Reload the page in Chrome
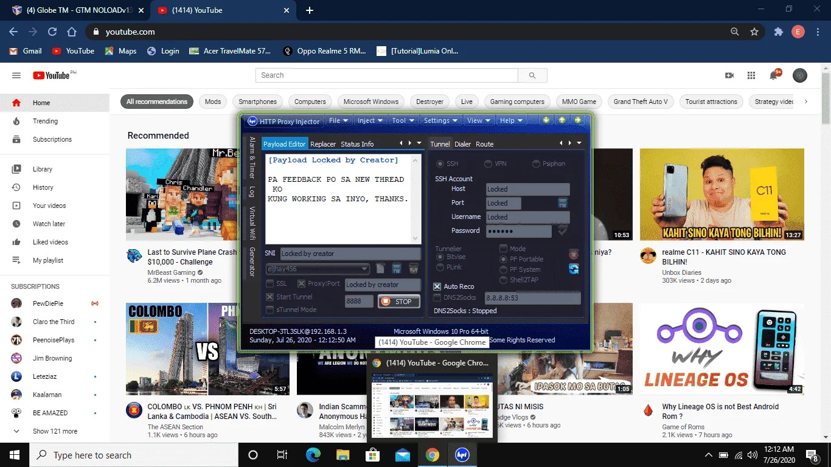 pyautogui.click(x=52, y=32)
